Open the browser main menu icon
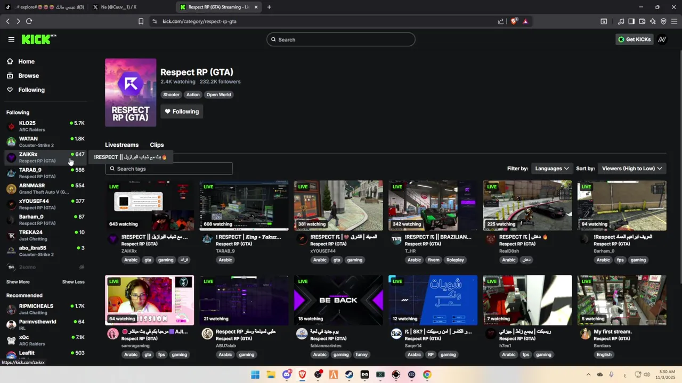Screen dimensions: 682x383 click(x=674, y=21)
